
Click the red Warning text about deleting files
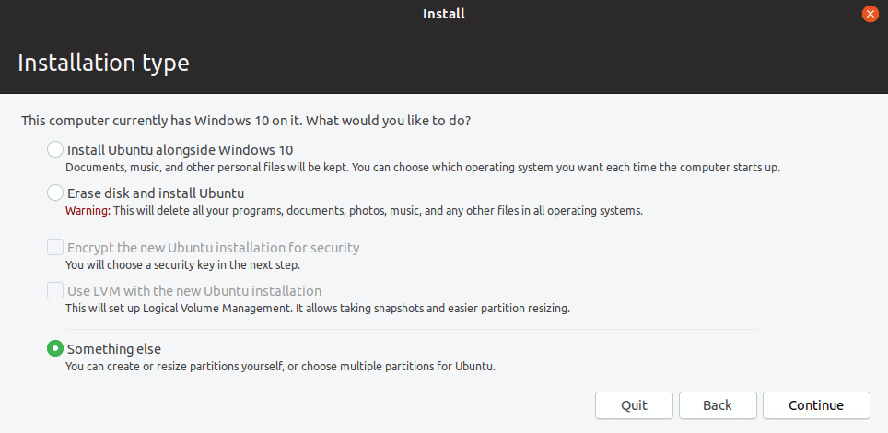88,211
